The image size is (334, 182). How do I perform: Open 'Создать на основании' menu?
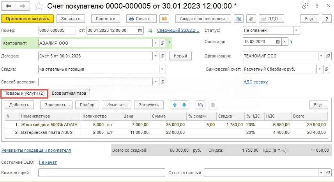tap(203, 19)
